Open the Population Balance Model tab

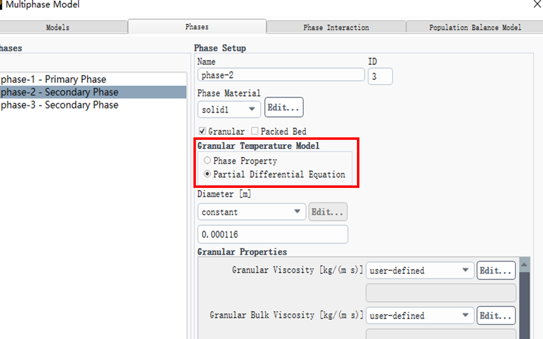(x=475, y=27)
